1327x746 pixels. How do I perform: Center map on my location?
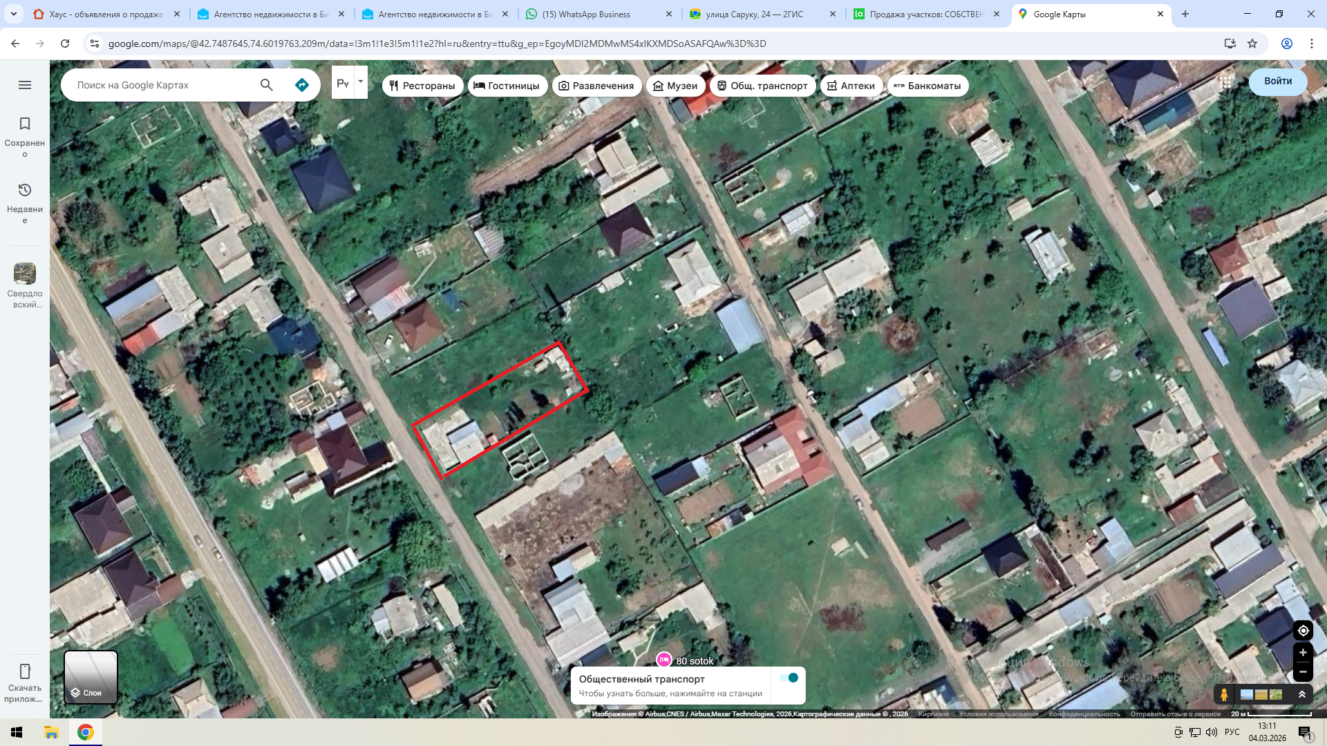(1303, 631)
